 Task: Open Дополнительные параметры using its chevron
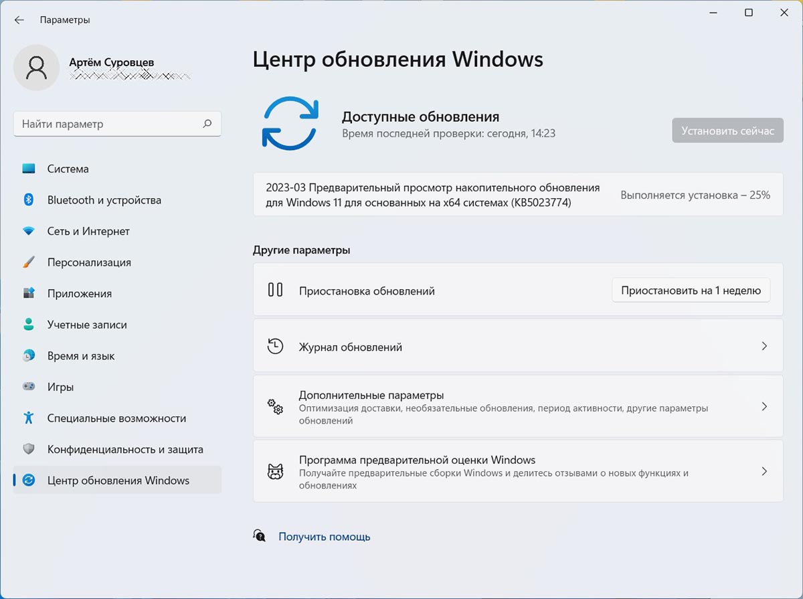click(x=764, y=406)
